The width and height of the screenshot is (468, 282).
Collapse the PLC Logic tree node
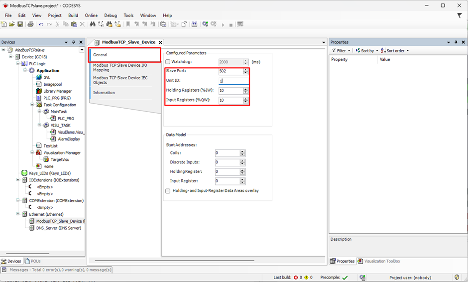17,63
